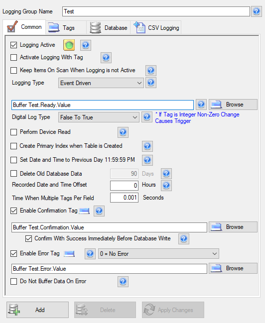This screenshot has width=265, height=323.
Task: Click tag icon next to Enable Error Tag
Action: (69, 254)
